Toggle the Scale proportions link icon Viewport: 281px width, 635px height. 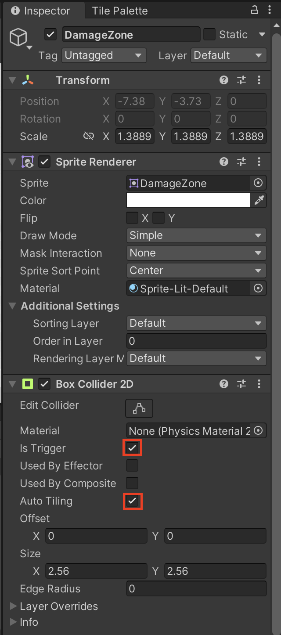(x=88, y=137)
